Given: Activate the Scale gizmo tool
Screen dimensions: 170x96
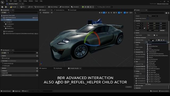Looking at the screenshot, I should 106,13.
